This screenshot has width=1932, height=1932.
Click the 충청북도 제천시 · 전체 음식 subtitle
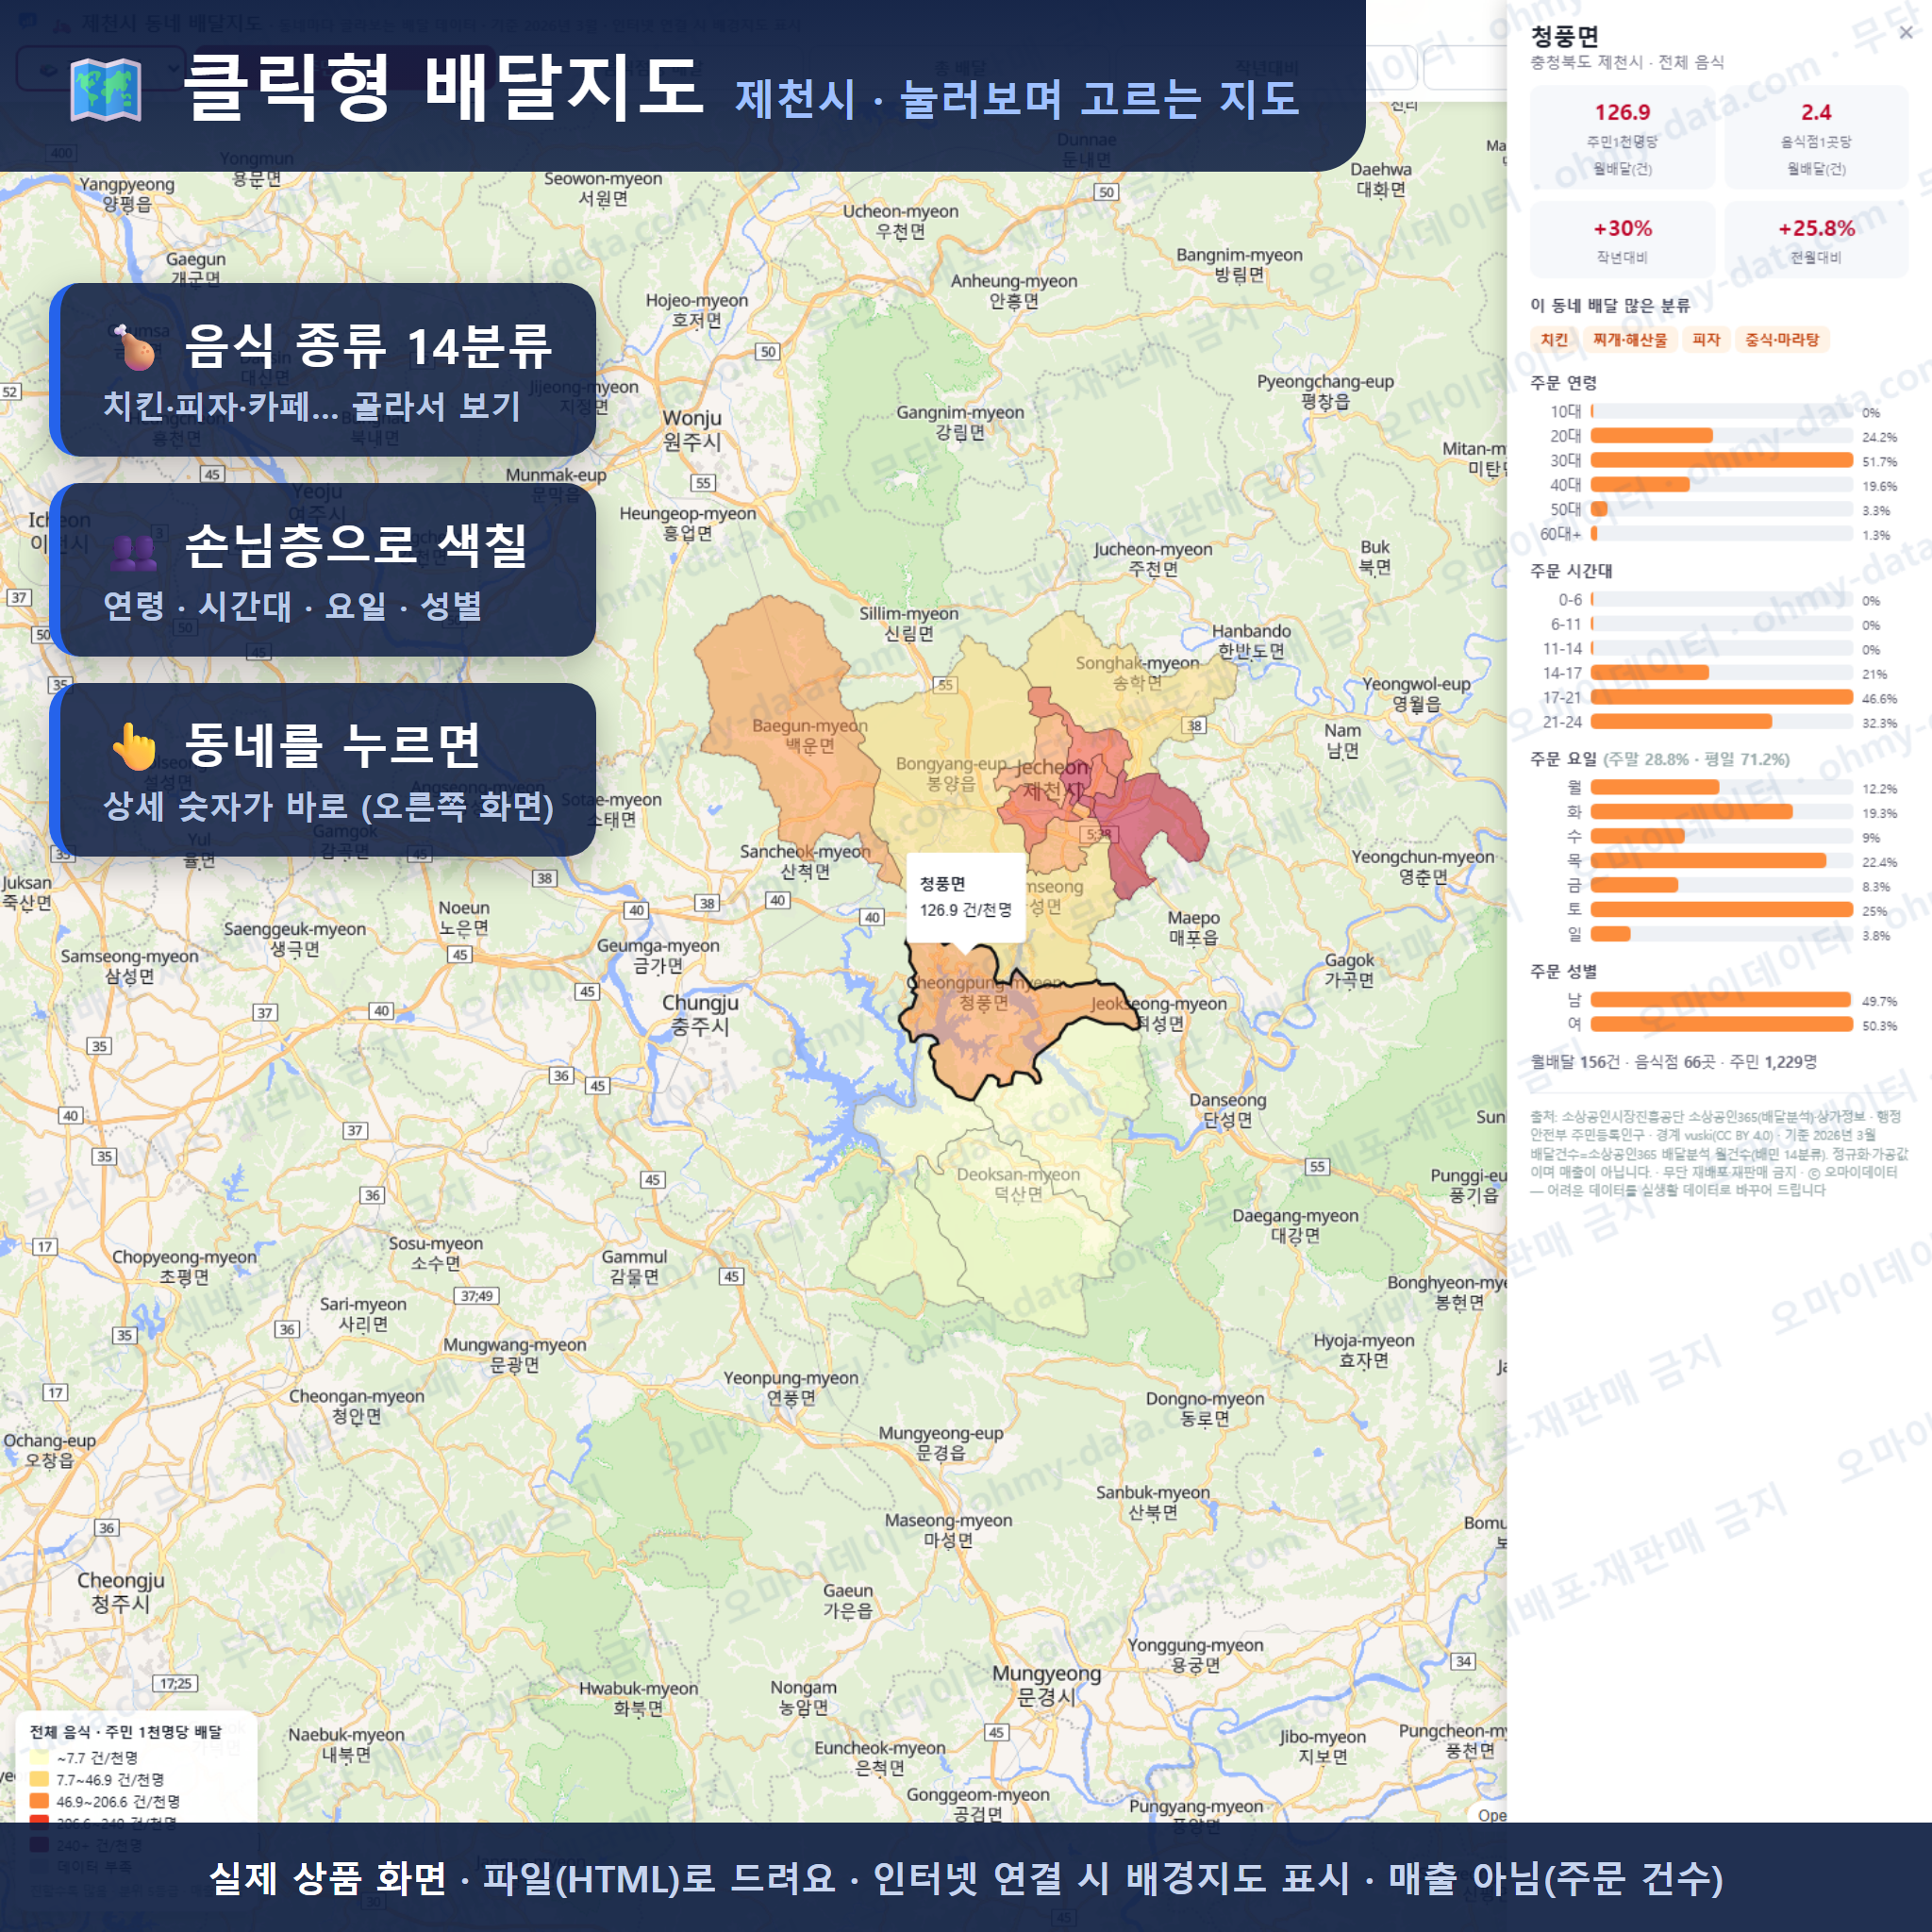1627,62
